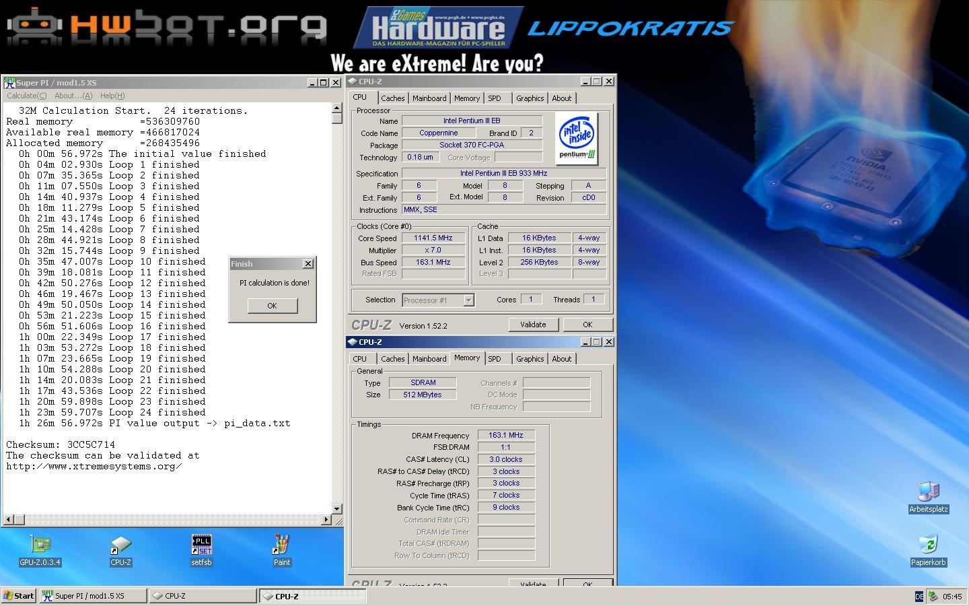Click the Specification Pentium III 933 MHz field
The height and width of the screenshot is (606, 969).
503,173
